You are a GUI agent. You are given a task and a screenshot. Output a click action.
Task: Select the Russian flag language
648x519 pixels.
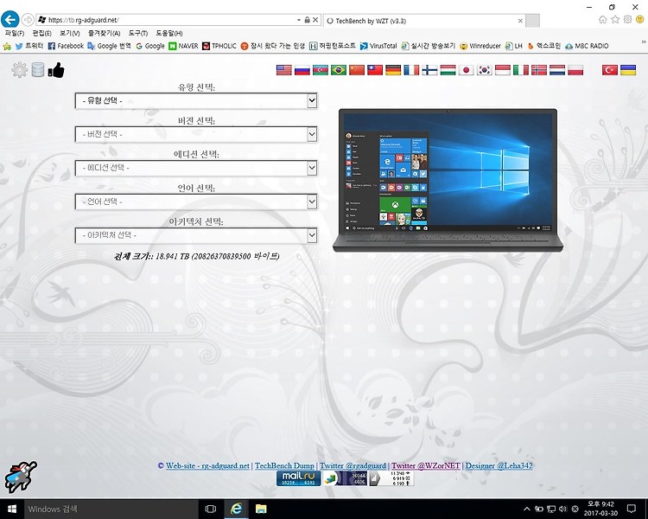302,70
